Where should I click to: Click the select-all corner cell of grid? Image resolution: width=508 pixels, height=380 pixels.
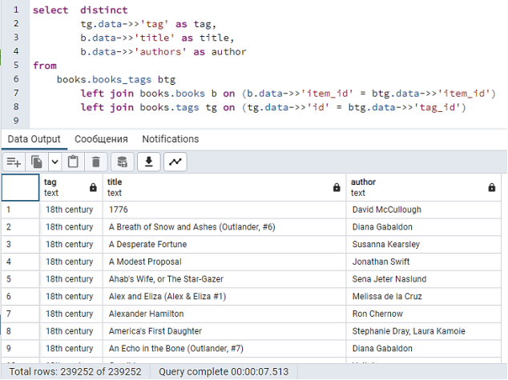coord(20,187)
